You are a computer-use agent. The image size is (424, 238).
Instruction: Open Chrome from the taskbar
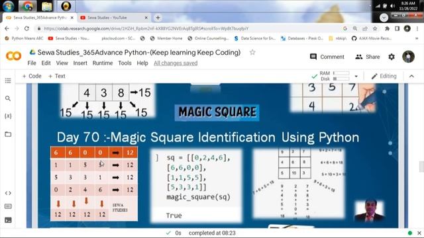tap(28, 6)
